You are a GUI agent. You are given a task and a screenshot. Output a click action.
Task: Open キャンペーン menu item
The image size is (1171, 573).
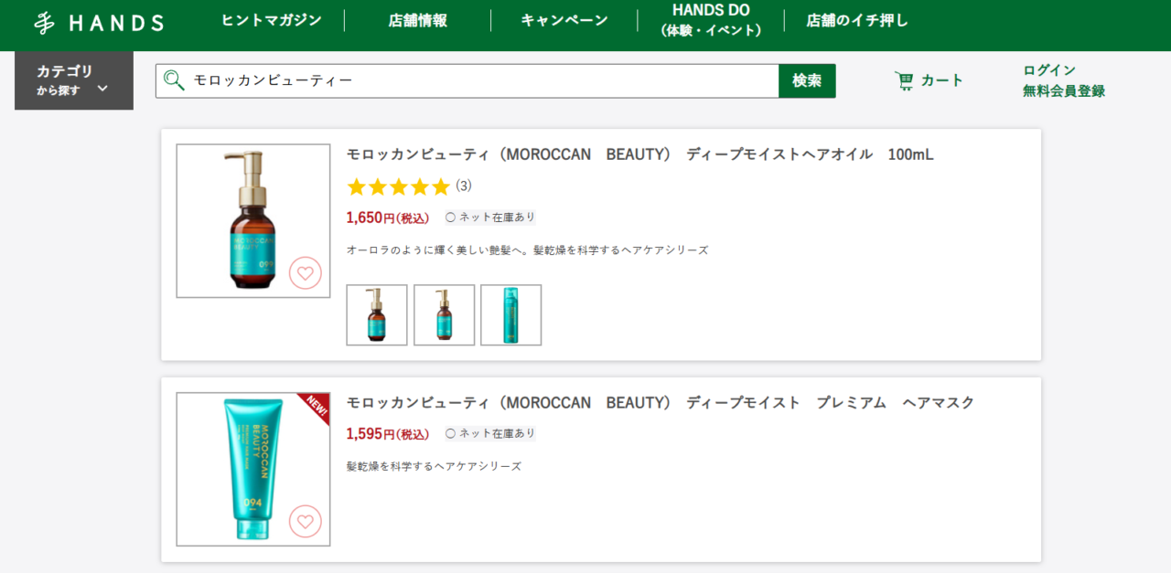point(564,20)
